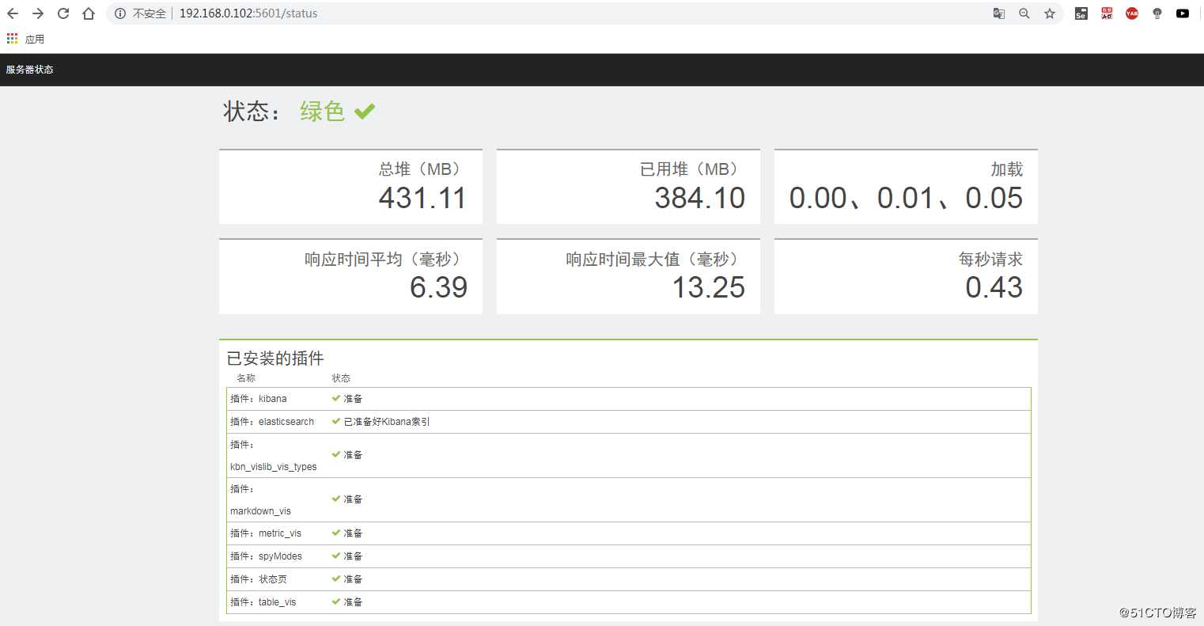Screen dimensions: 1204x626
Task: Open site info via the 不安全 icon
Action: [x=120, y=13]
